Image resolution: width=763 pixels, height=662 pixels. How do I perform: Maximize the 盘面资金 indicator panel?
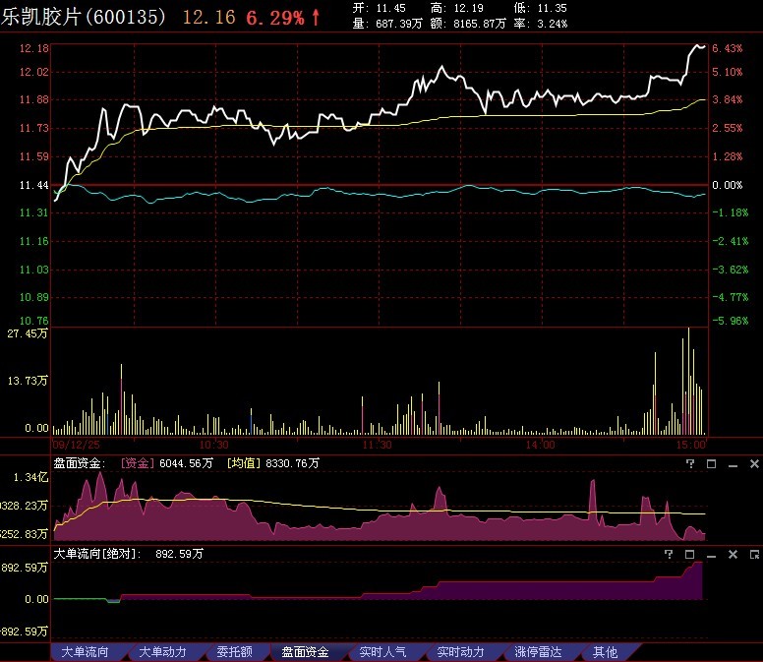click(x=712, y=463)
